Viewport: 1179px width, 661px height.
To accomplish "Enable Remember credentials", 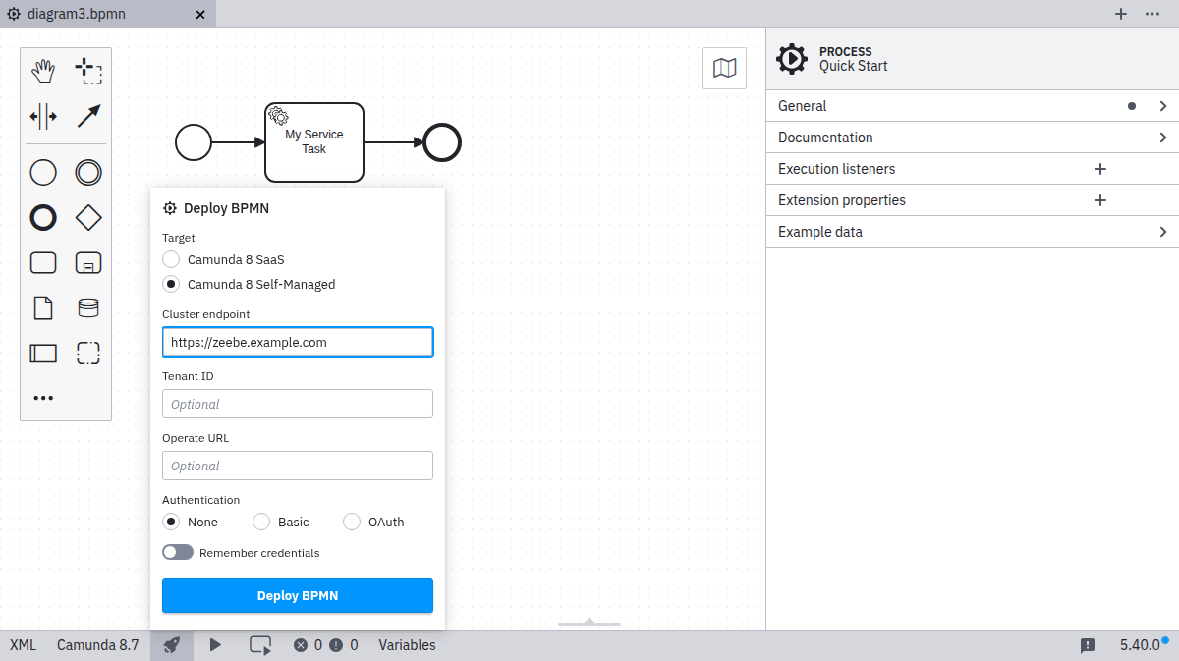I will pyautogui.click(x=178, y=552).
